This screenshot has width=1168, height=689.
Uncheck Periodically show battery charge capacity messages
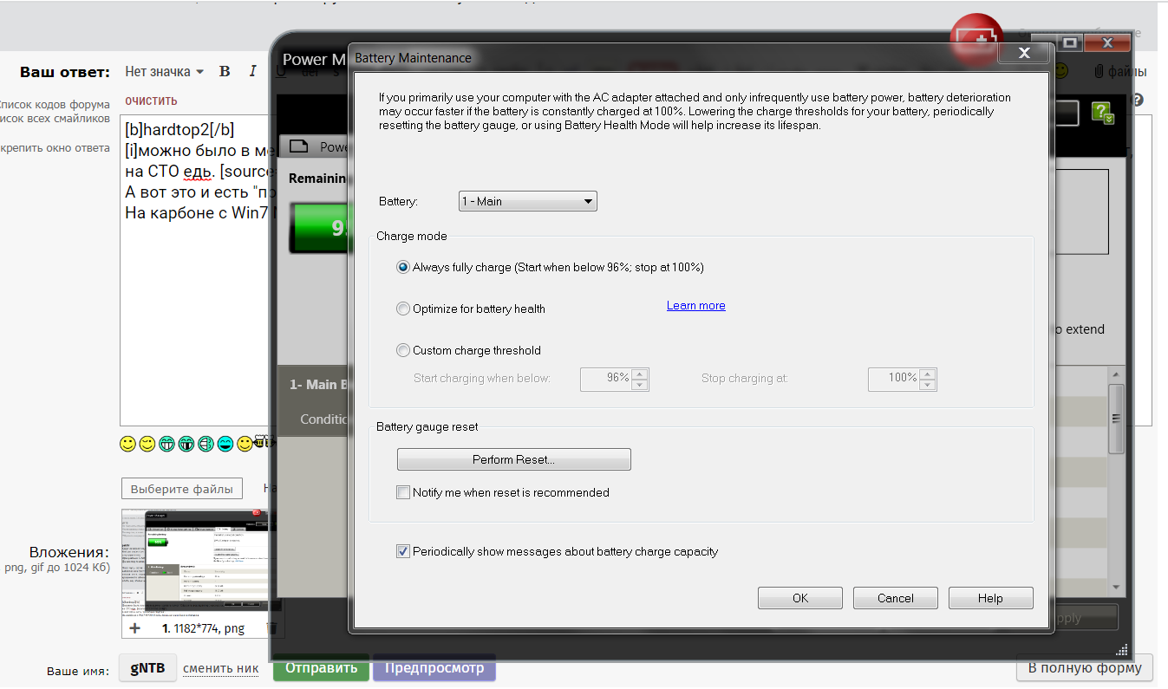click(403, 552)
